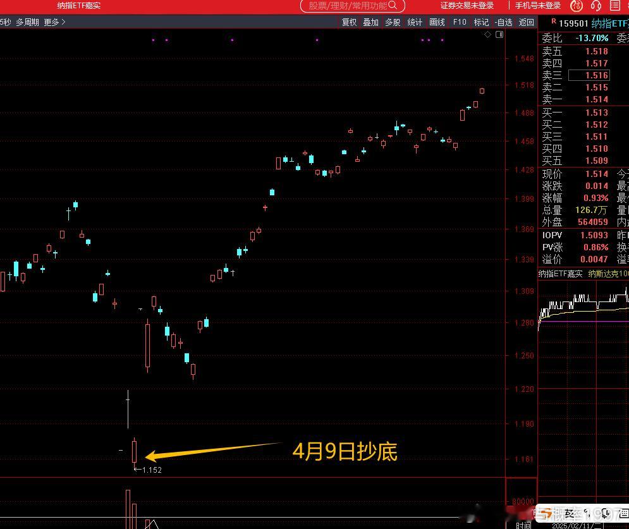Select the 5秒 period tab
629x529 pixels.
[x=5, y=22]
